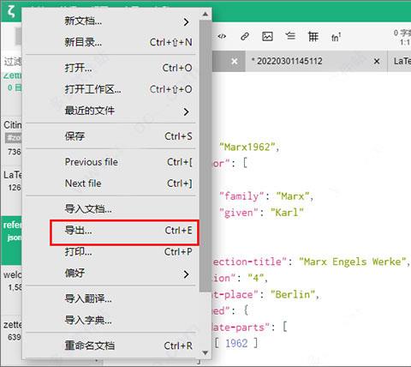Click the footnote fn icon
The image size is (411, 367).
[336, 37]
